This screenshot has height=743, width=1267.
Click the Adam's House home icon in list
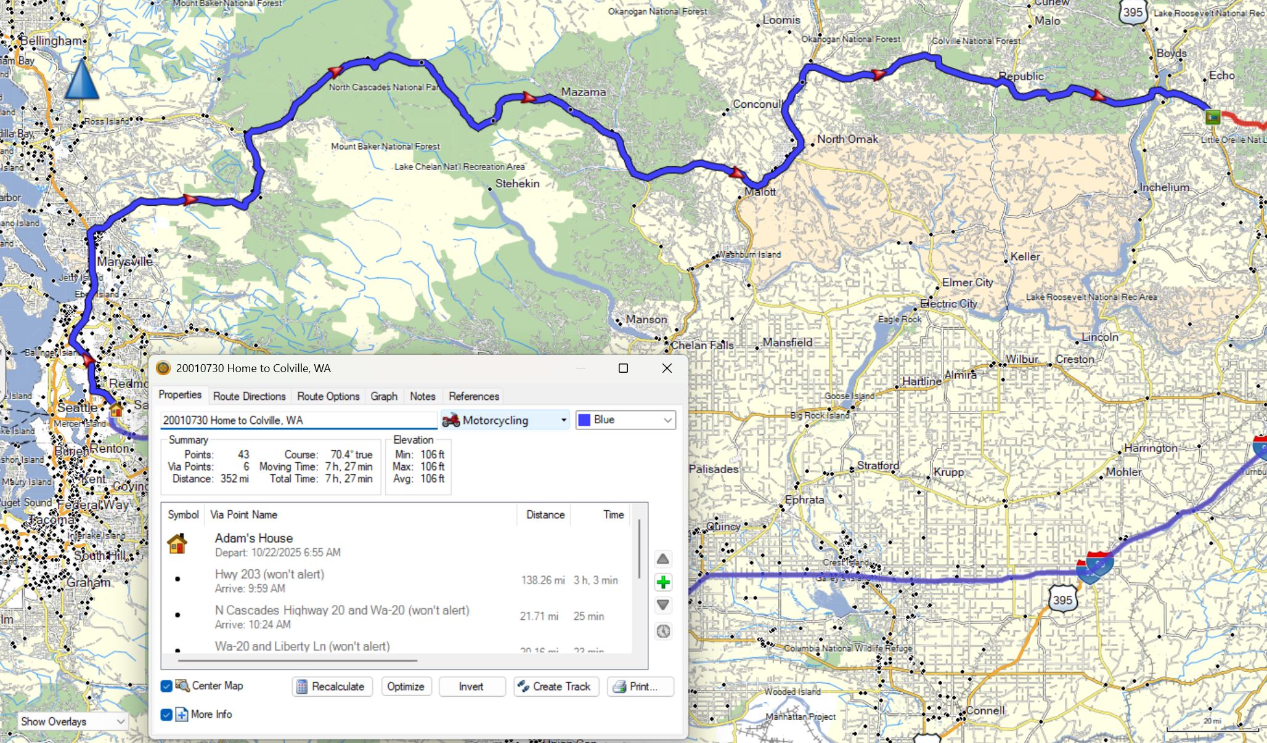(177, 544)
